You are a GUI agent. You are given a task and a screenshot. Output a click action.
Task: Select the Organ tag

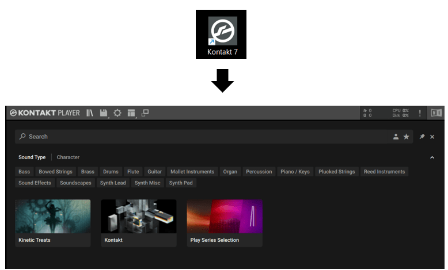(x=230, y=172)
